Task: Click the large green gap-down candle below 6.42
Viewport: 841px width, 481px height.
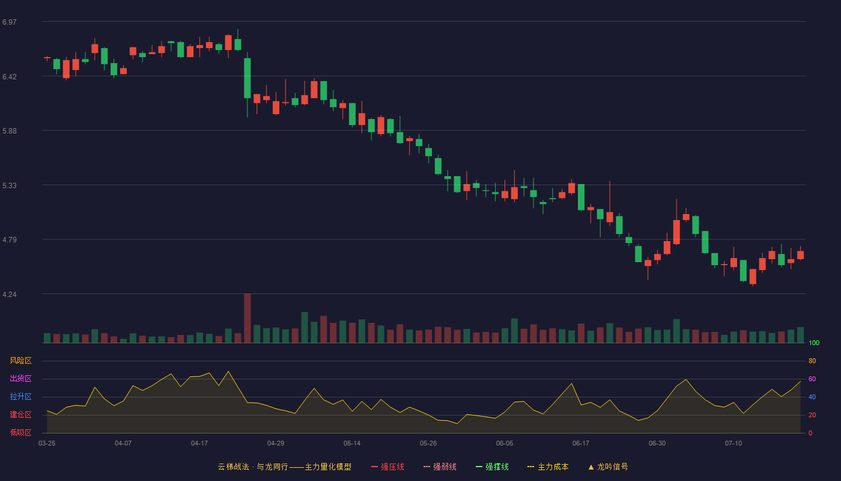Action: click(247, 78)
